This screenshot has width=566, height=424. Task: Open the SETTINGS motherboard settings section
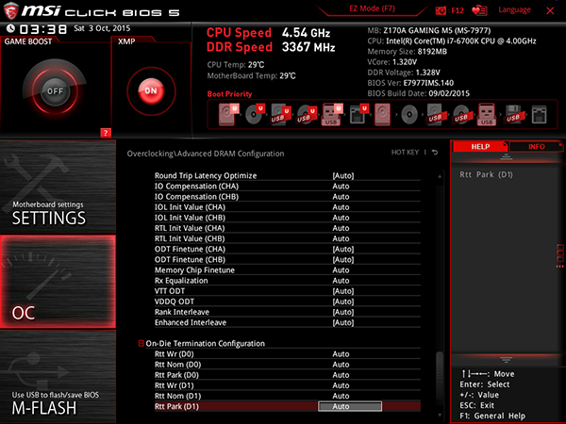point(58,187)
